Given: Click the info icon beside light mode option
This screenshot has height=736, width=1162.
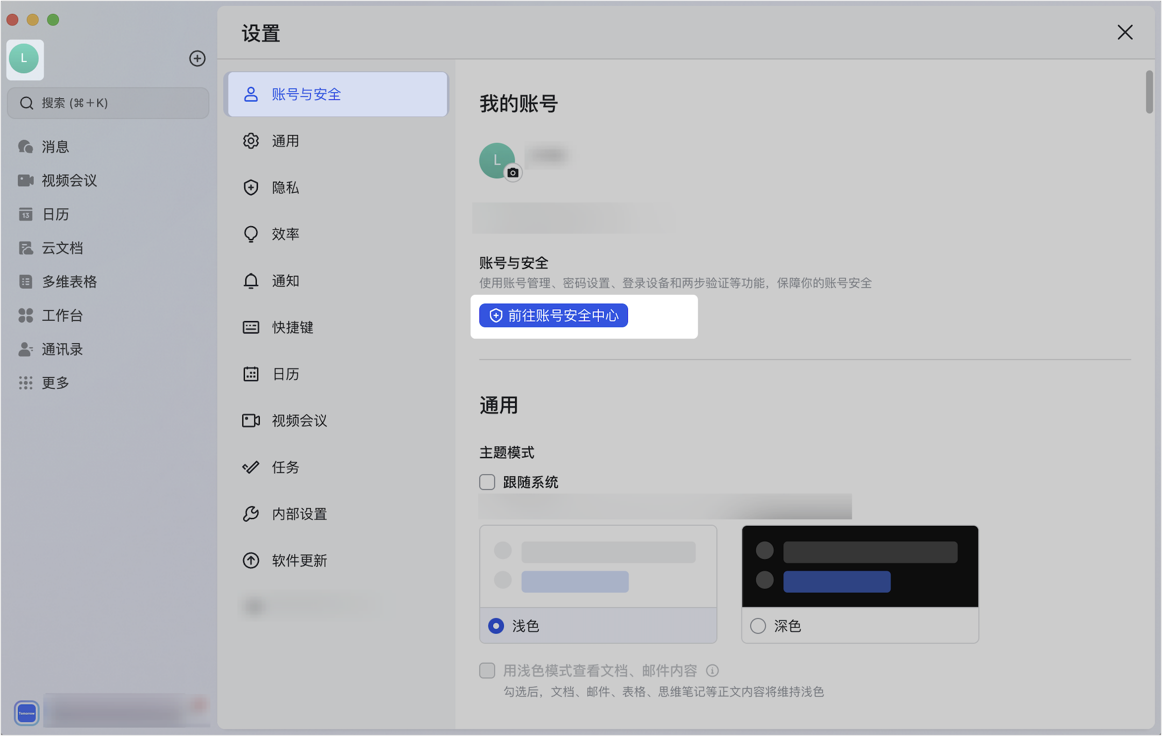Looking at the screenshot, I should tap(713, 671).
